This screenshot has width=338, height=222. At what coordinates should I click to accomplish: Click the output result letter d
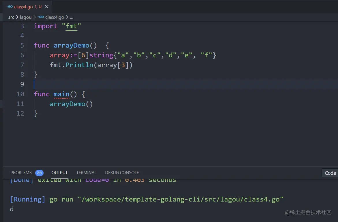(x=12, y=209)
